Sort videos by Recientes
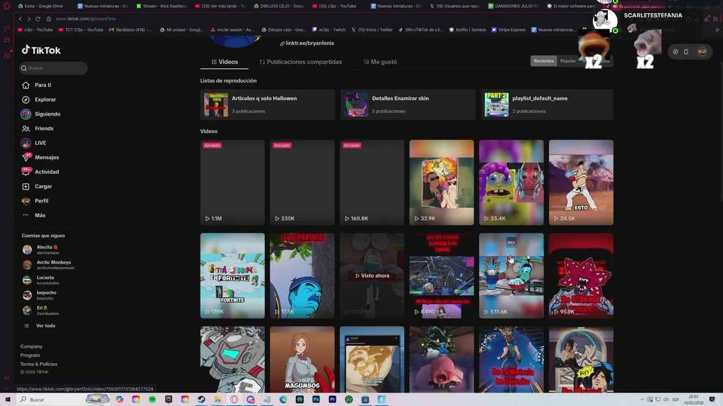Screen dimensions: 723x406 (544, 61)
